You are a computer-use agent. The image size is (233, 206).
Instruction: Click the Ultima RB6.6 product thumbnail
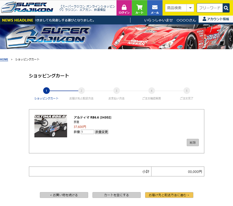[x=47, y=126]
